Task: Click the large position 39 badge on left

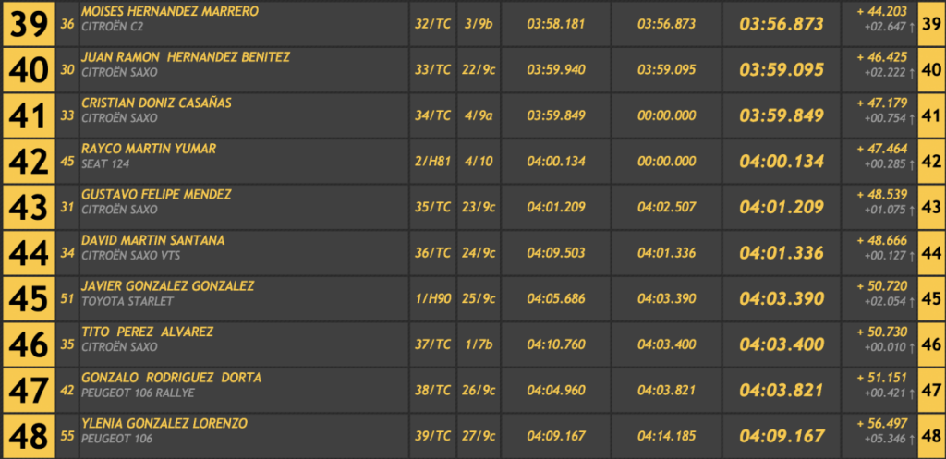Action: (28, 23)
